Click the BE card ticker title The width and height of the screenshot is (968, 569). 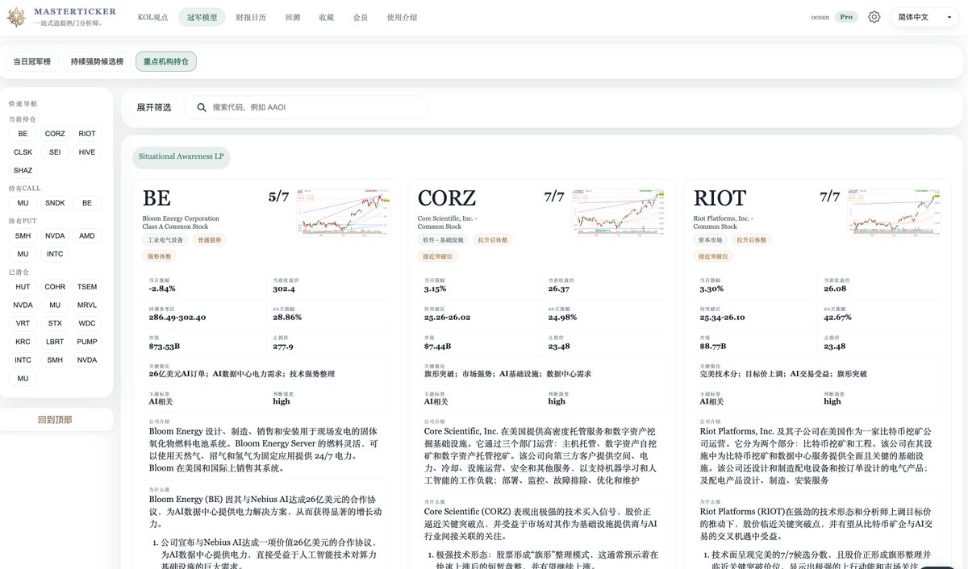point(157,198)
